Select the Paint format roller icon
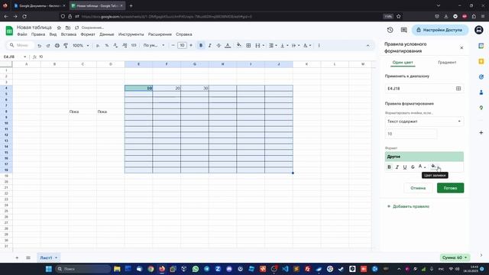Viewport: 489px width, 275px height. (x=66, y=46)
